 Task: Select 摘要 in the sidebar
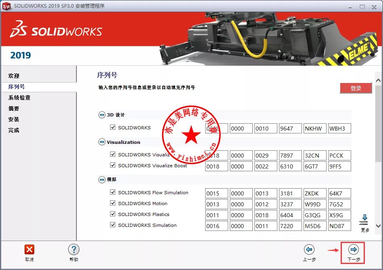coord(14,108)
